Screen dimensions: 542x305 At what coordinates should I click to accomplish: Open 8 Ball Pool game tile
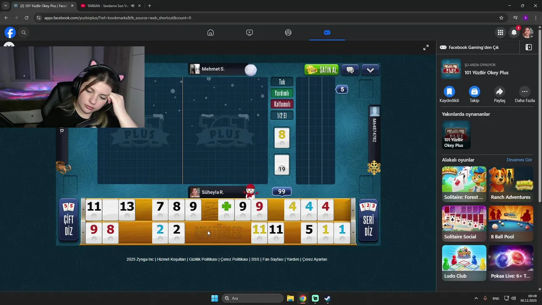tap(511, 223)
